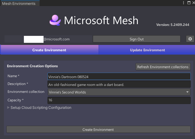Viewport: 195px width, 139px height.
Task: Click the Microsoft Mesh title text
Action: click(101, 20)
